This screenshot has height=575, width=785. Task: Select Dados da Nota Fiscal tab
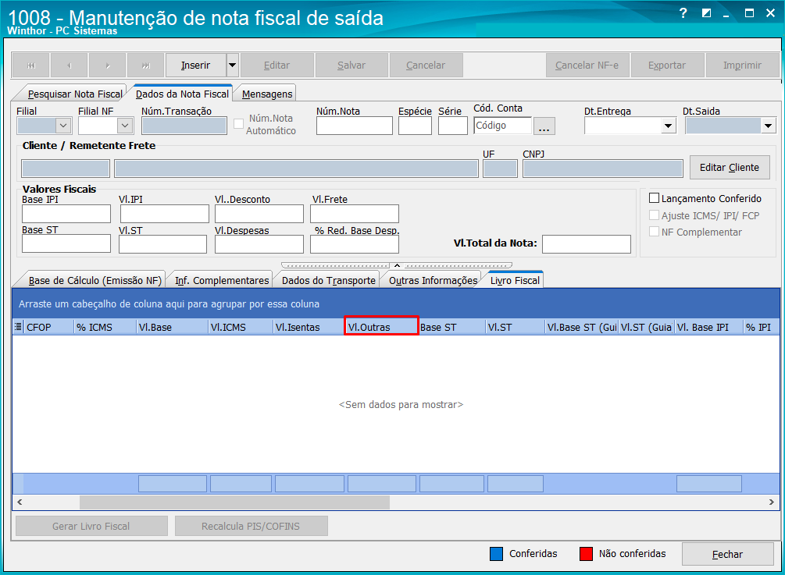pyautogui.click(x=182, y=94)
